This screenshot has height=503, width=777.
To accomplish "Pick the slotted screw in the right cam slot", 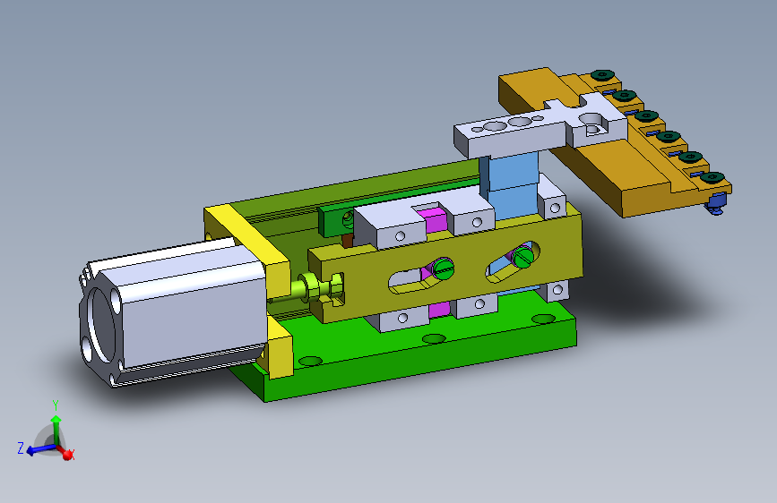I will point(523,257).
